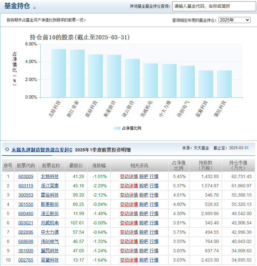
Task: Click the chart title 持仓前10的股票
Action: tap(80, 37)
